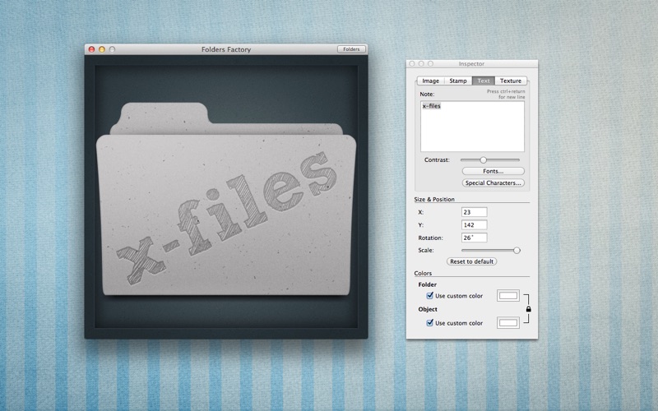The image size is (658, 411).
Task: Close the Inspector panel
Action: tap(412, 63)
